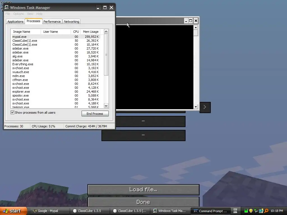Select the ctfmon.exe process row

tap(56, 80)
